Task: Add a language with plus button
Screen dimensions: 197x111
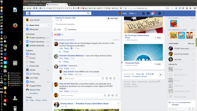Action: (160, 75)
